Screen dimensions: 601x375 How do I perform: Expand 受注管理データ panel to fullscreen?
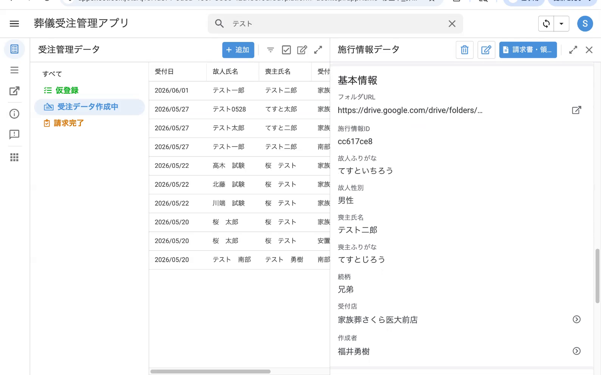click(x=318, y=50)
